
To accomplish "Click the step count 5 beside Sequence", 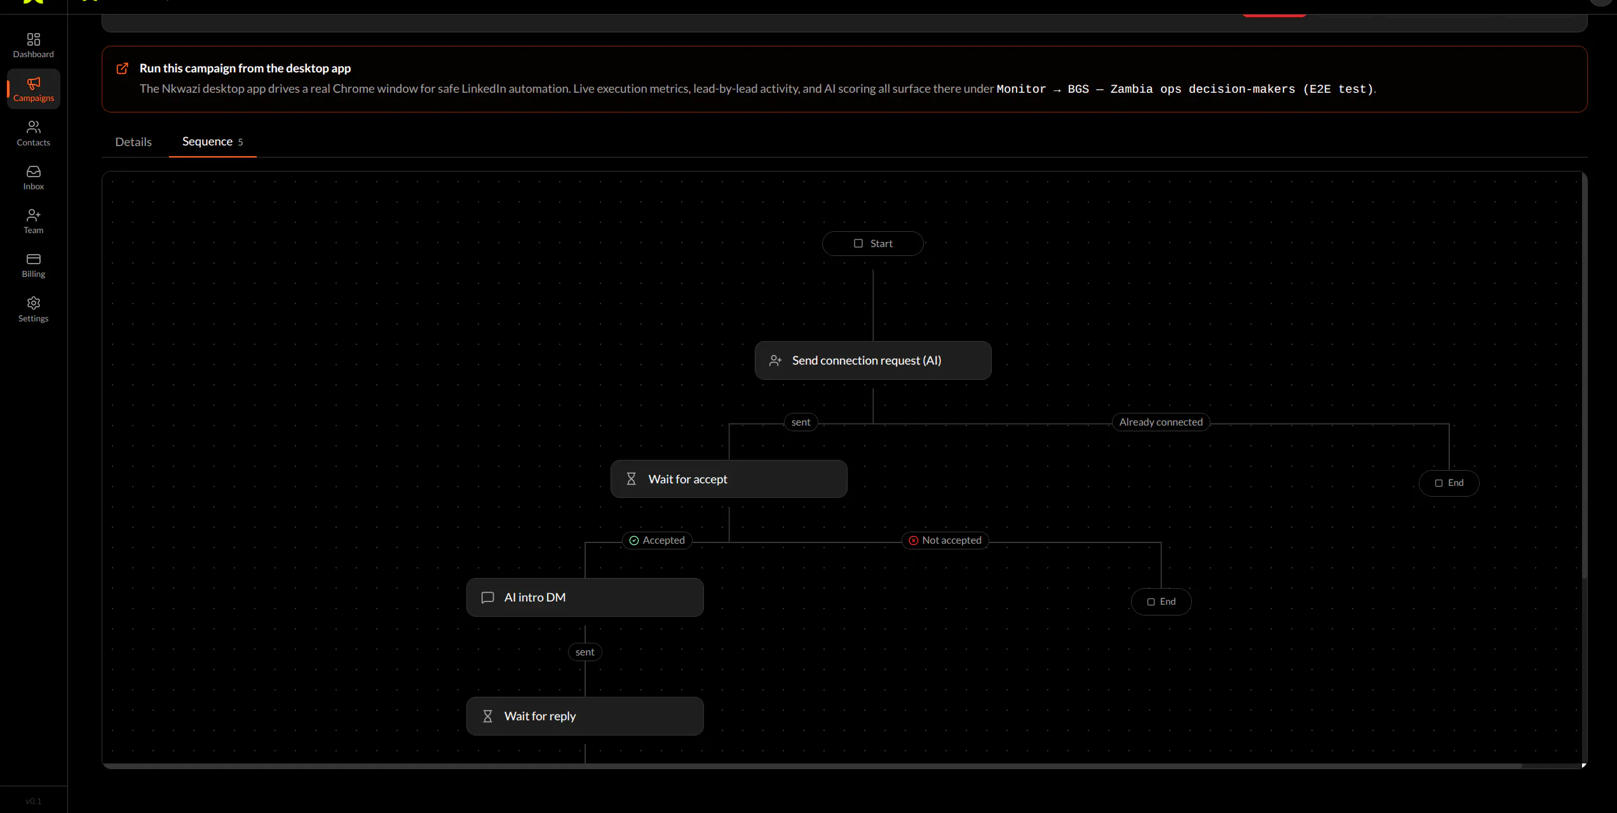I will click(240, 142).
